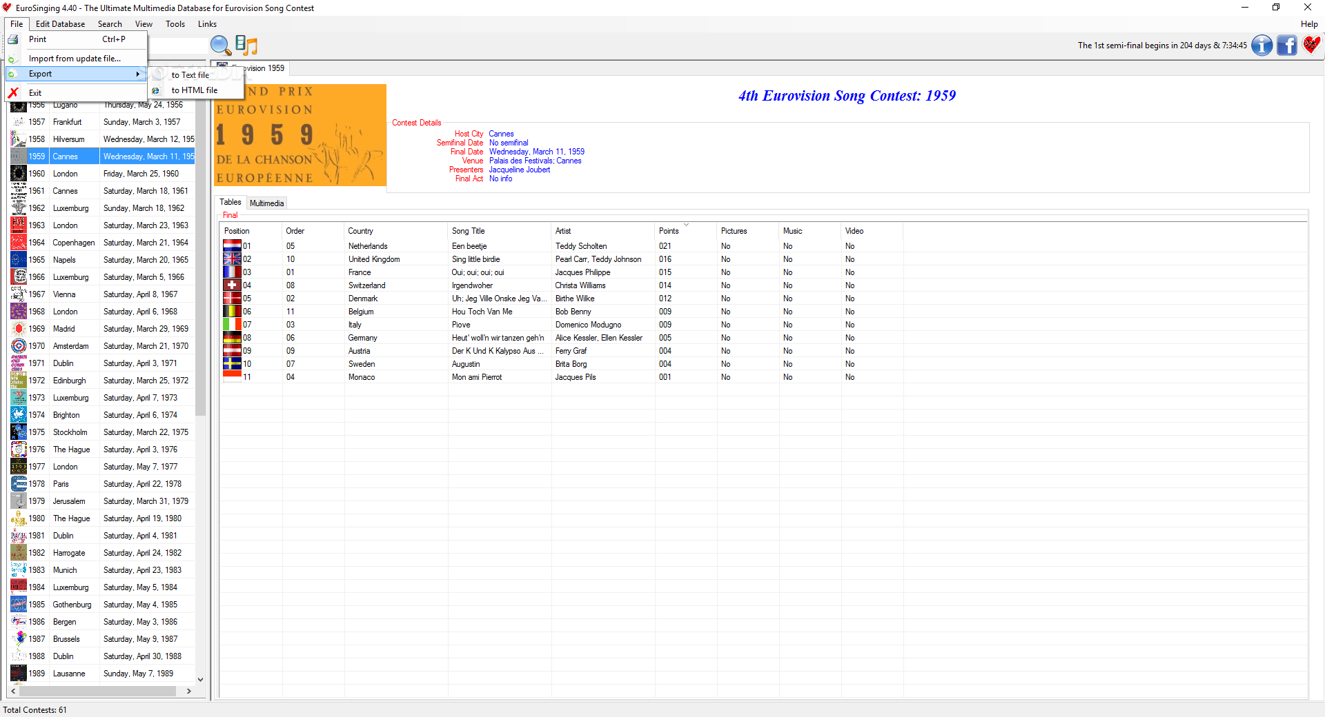Click the Total Contests: 61 status text
Screen dimensions: 1325x717
(x=35, y=710)
